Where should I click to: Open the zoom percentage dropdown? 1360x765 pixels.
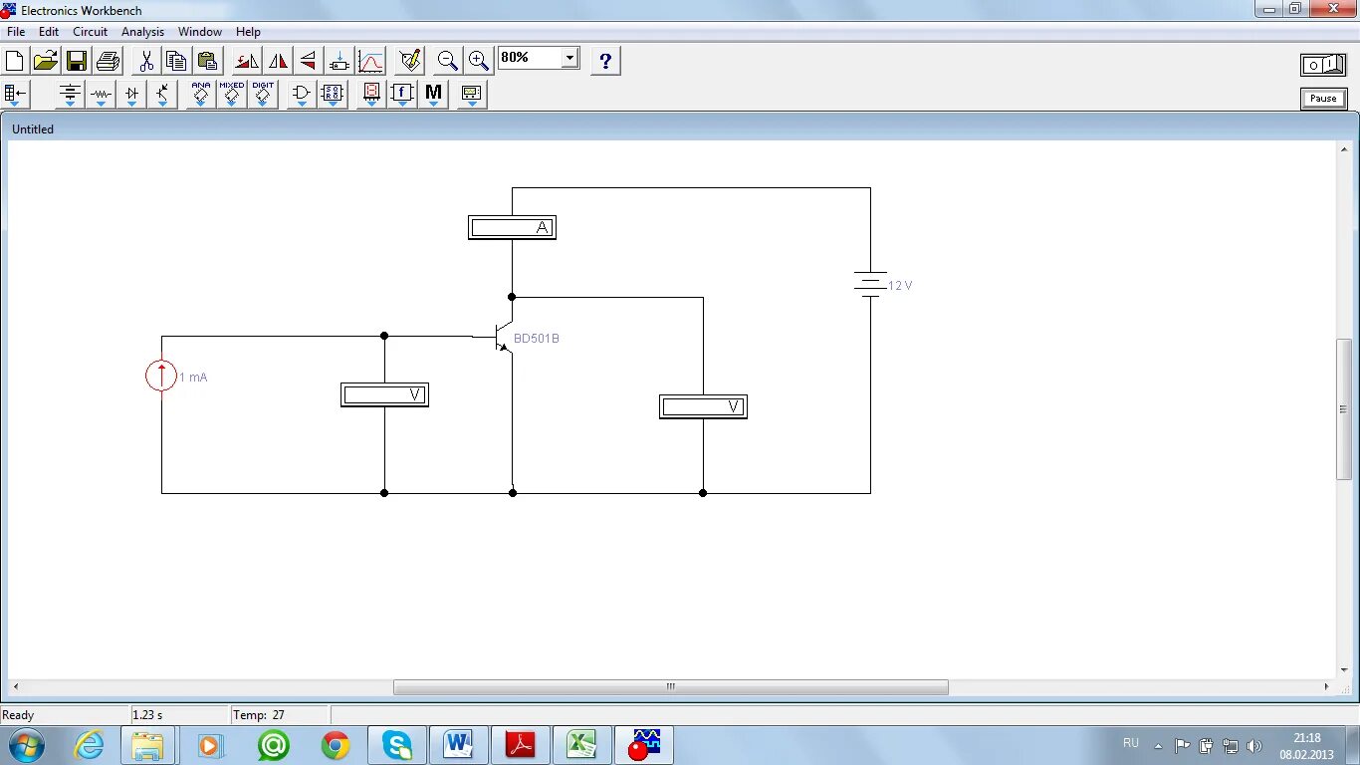tap(567, 57)
